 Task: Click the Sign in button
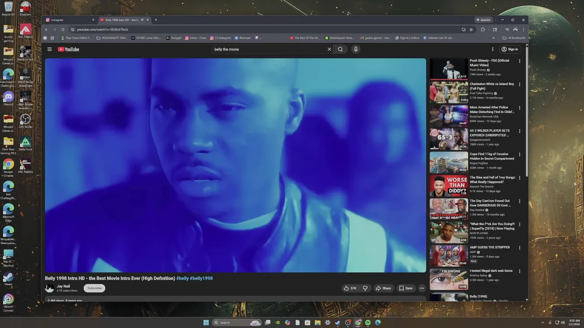tap(510, 49)
